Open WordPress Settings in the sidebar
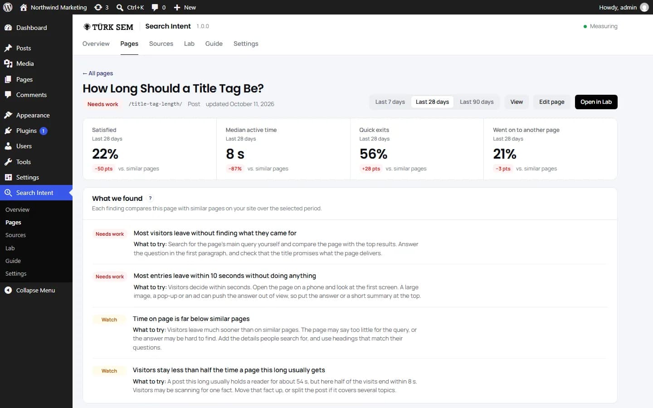 [36, 177]
